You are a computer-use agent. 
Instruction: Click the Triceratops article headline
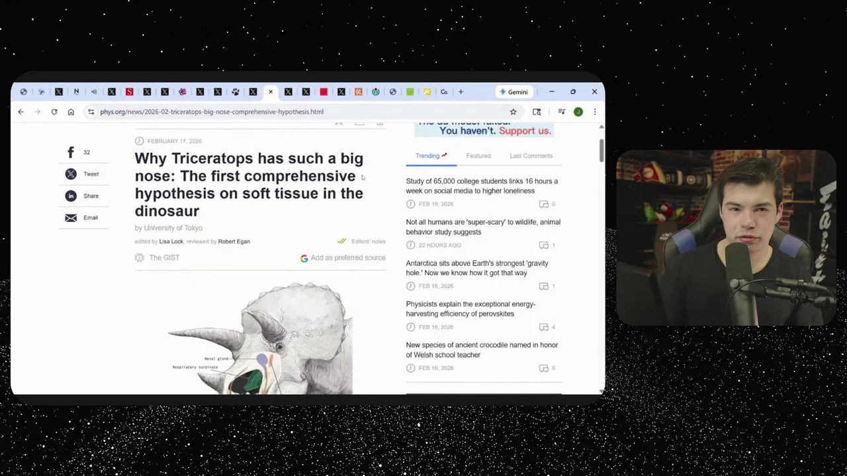[x=249, y=184]
